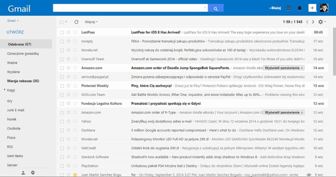Open the Praca label
Viewport: 336px width, 177px height.
click(x=11, y=138)
